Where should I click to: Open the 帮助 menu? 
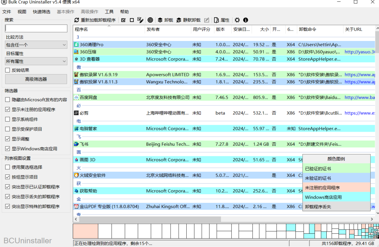[125, 12]
